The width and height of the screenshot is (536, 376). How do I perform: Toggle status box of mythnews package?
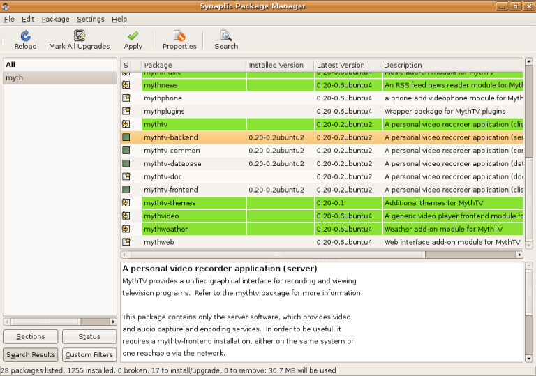point(126,85)
